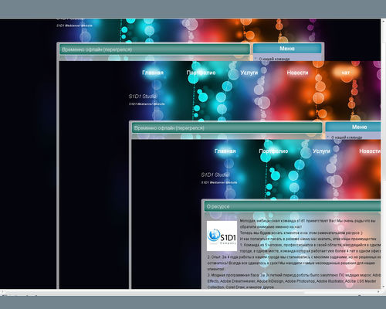Viewport: 386px width, 309px height.
Task: Click the horizontal scrollbar track at page bottom
Action: (x=191, y=292)
